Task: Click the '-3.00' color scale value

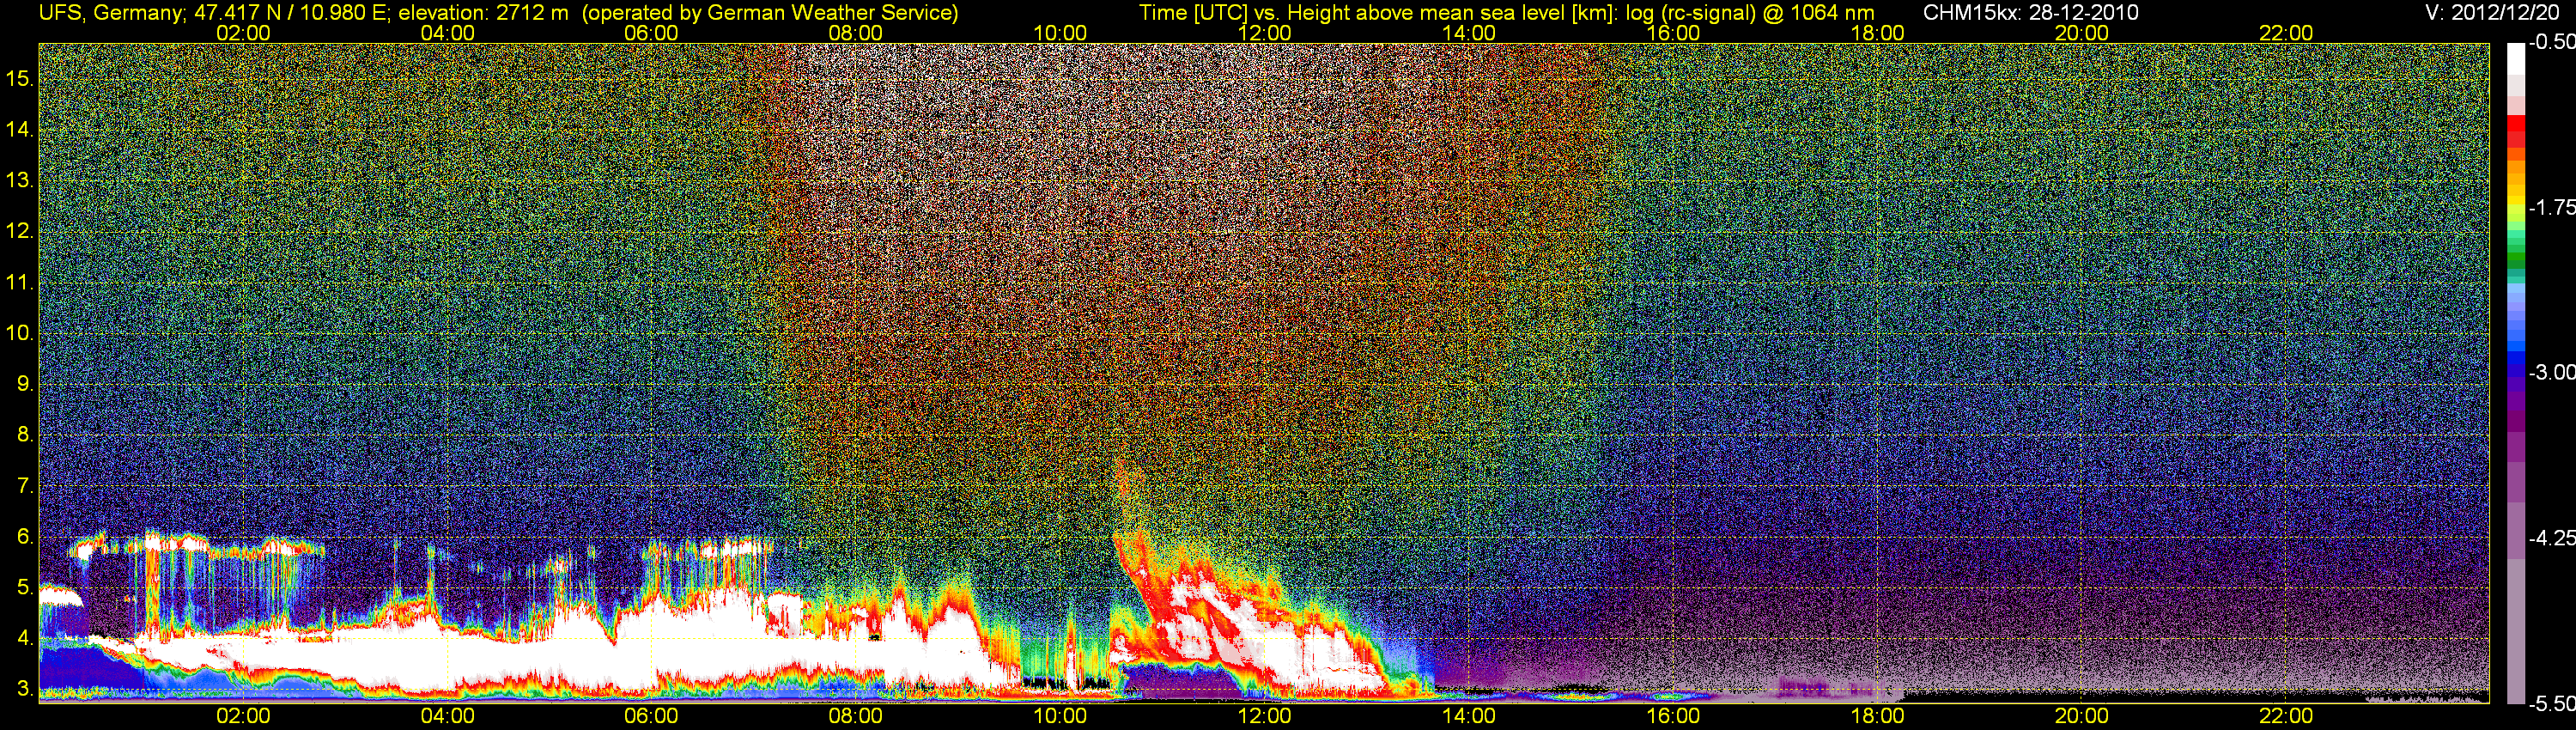Action: 2552,372
